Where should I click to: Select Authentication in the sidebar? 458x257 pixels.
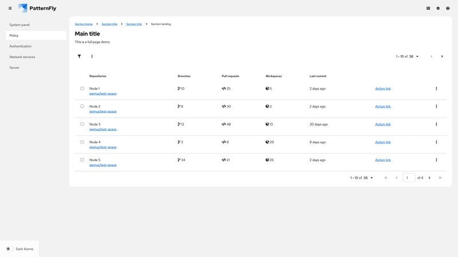21,46
